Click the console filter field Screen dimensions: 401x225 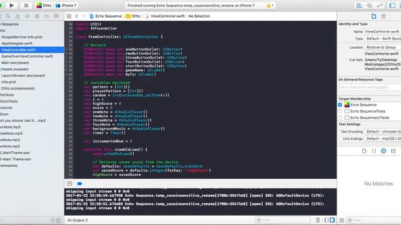tap(283, 220)
